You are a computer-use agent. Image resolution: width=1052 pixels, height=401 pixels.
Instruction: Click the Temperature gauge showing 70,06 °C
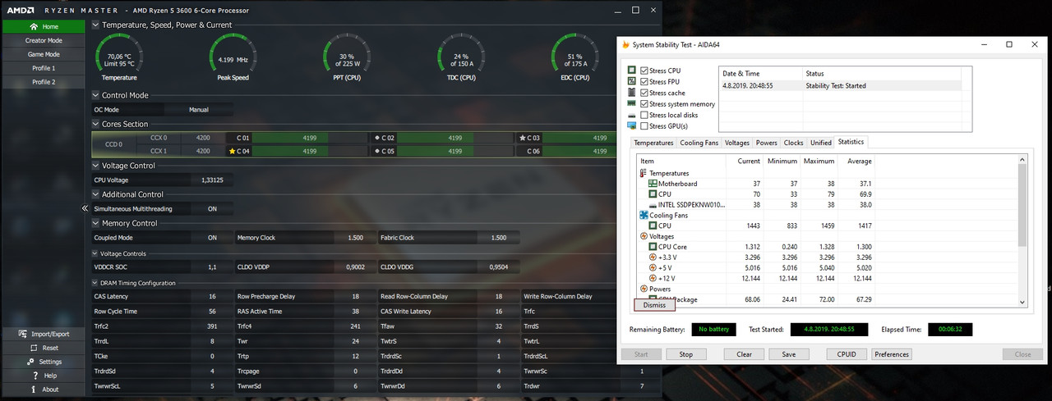click(x=119, y=57)
